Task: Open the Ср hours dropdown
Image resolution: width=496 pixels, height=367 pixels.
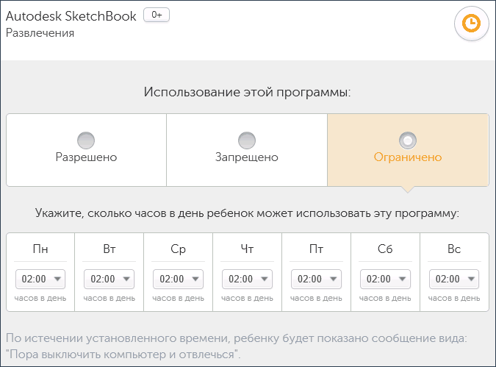Action: 179,279
